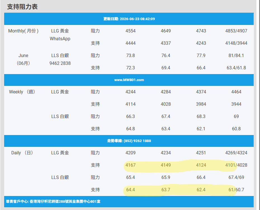Click the 4148/3944 monthly support cell
260x210 pixels.
(236, 43)
